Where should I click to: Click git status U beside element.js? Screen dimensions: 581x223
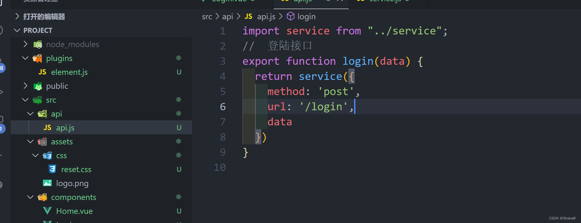[179, 72]
